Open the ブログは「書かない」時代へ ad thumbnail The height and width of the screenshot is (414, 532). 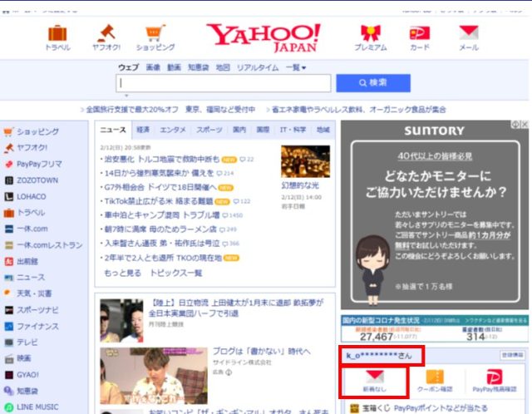coord(154,375)
